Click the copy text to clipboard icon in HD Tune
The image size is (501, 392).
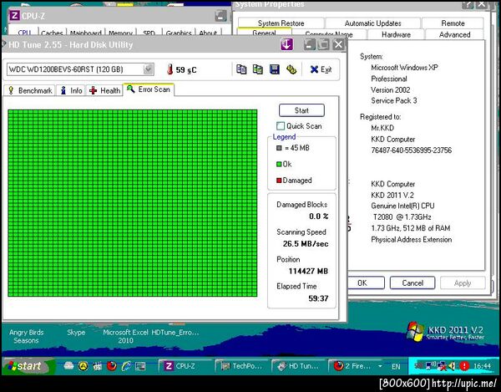point(241,69)
